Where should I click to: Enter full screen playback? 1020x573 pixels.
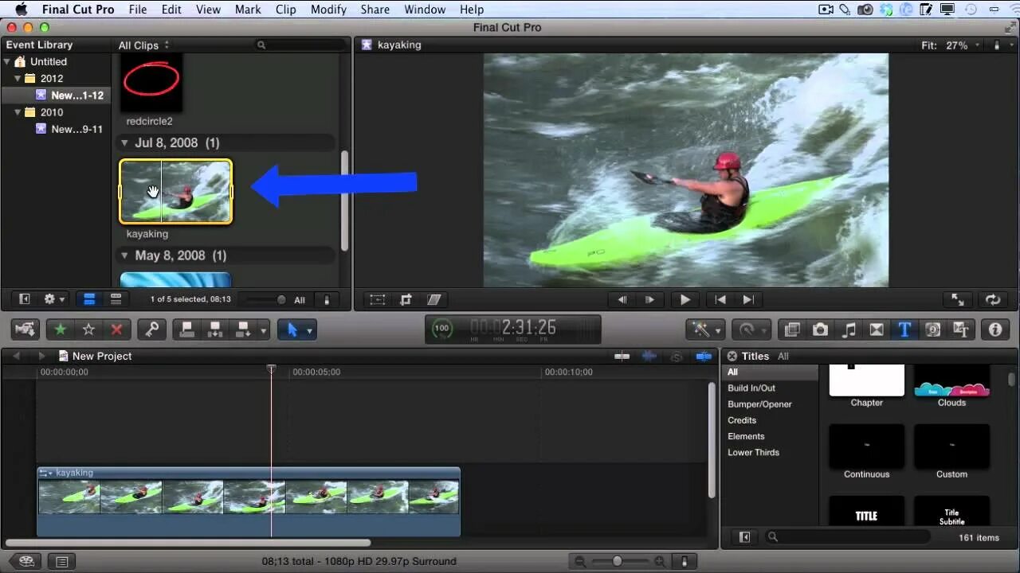click(x=958, y=300)
